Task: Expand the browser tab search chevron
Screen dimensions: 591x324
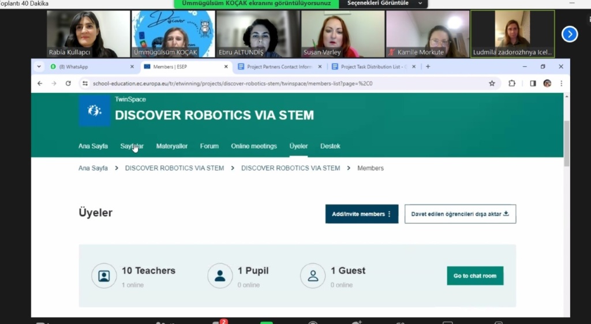Action: [39, 67]
